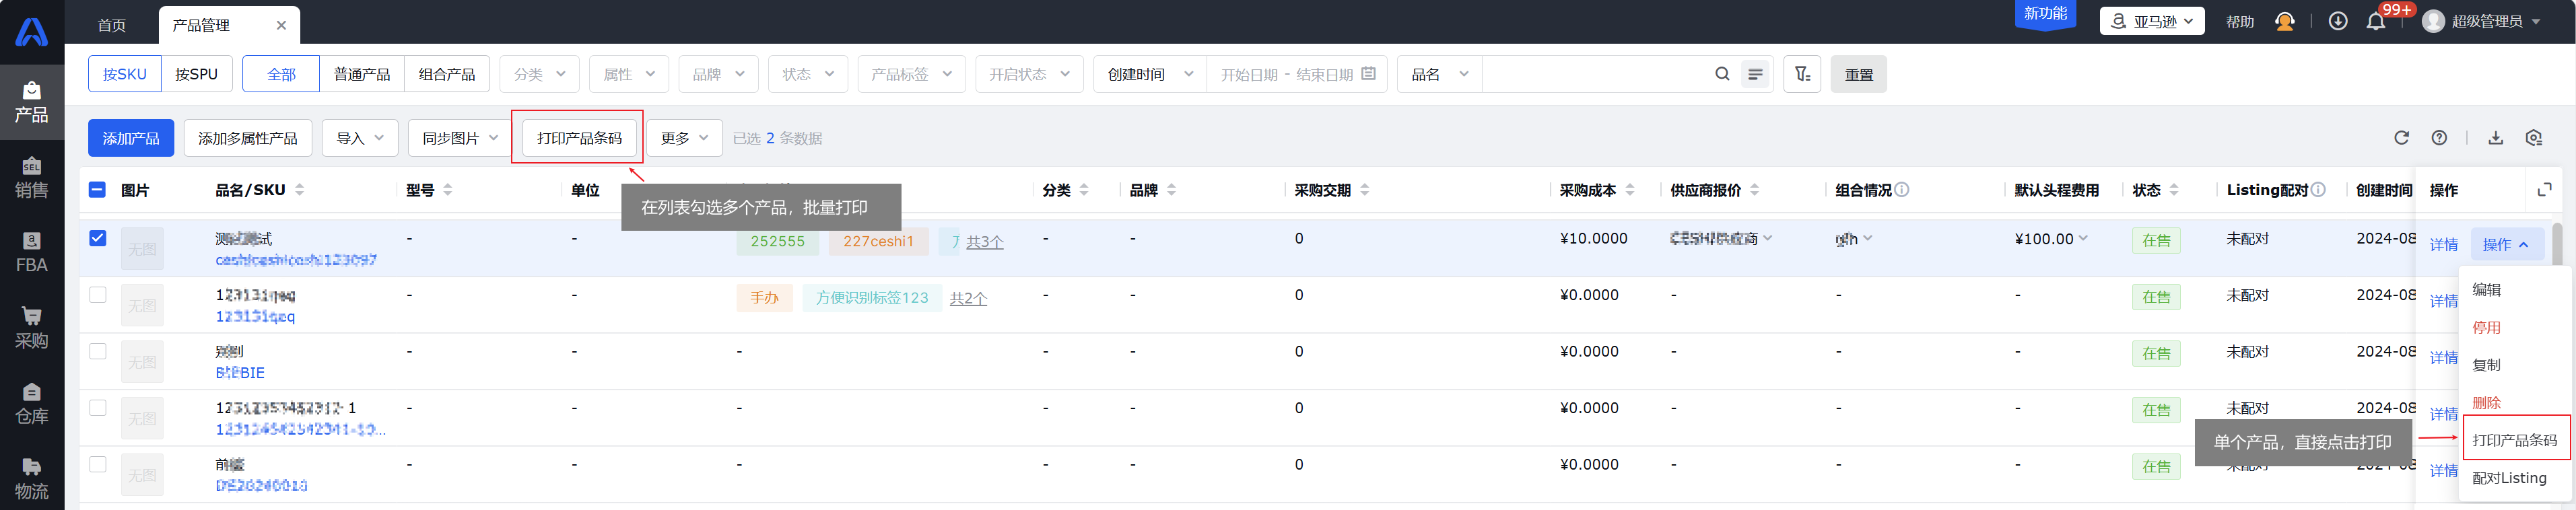
Task: Click the search magnifier icon
Action: click(1722, 74)
